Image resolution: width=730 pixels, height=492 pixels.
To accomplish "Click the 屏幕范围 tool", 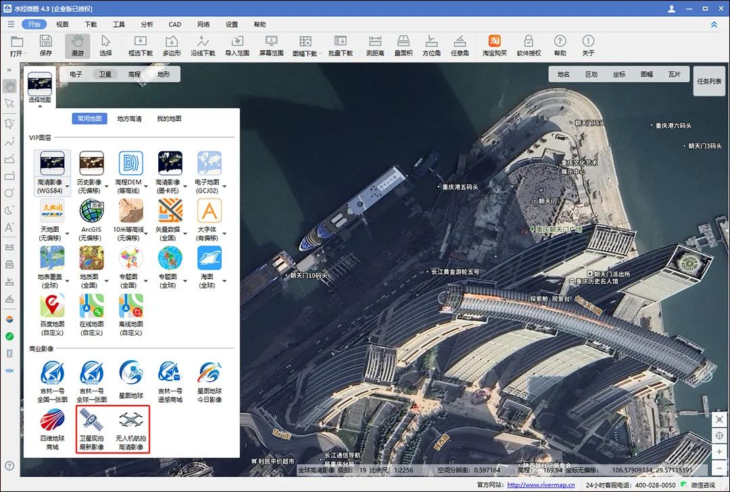I will [x=271, y=45].
